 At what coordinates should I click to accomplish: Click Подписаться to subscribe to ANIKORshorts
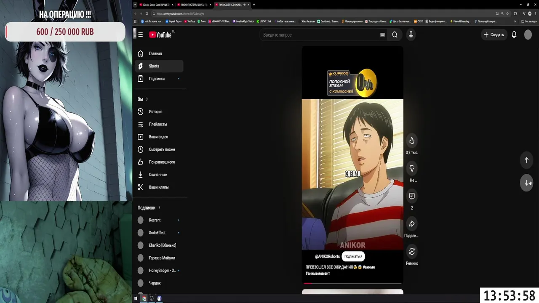click(353, 256)
